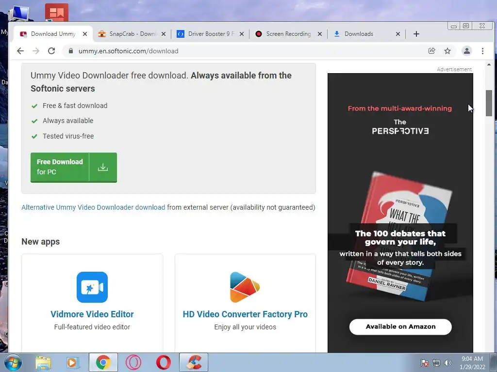
Task: Open the Vidmore Video Editor title link
Action: pyautogui.click(x=92, y=314)
